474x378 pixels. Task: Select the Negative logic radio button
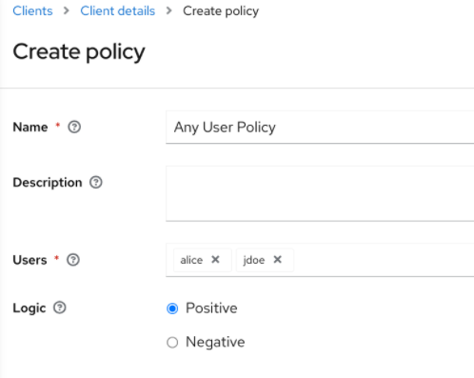point(172,343)
